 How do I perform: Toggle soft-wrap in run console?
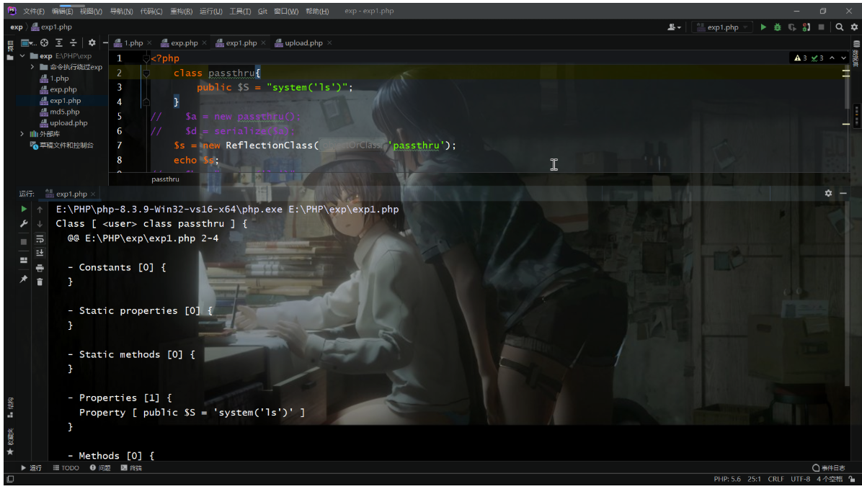[x=40, y=238]
